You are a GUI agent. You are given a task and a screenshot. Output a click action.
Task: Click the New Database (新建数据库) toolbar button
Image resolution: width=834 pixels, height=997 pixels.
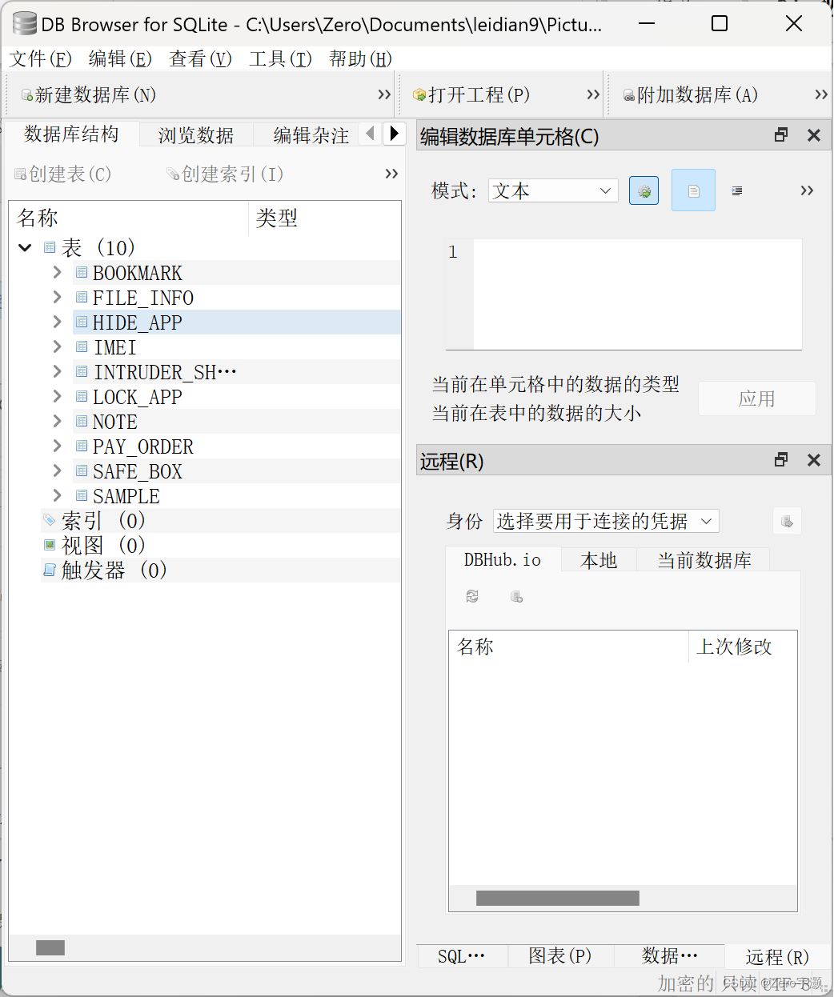(x=88, y=95)
